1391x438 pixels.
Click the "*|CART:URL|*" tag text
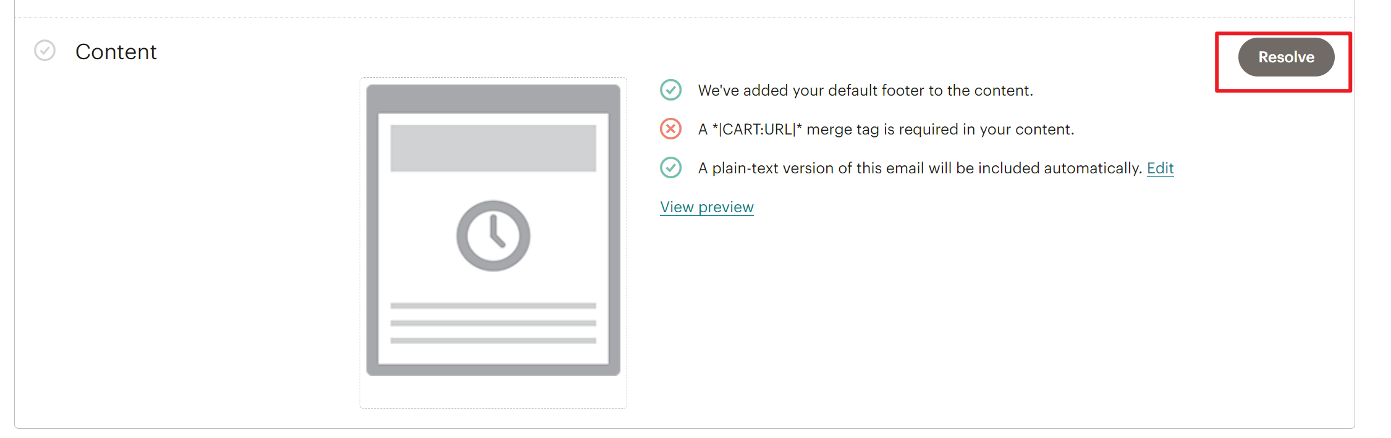click(x=757, y=130)
